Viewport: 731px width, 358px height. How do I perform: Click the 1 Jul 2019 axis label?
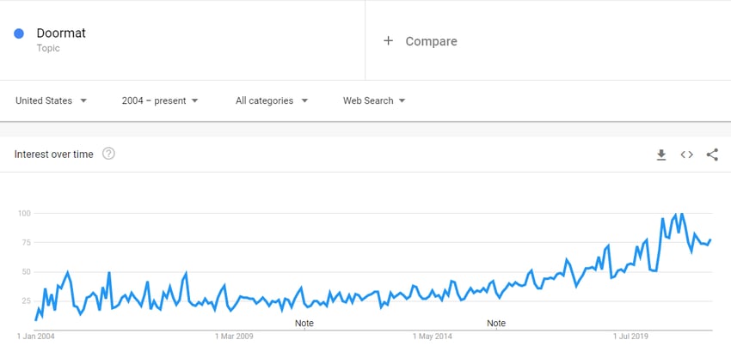pyautogui.click(x=632, y=337)
